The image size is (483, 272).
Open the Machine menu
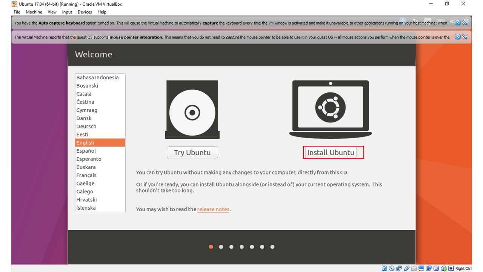pyautogui.click(x=34, y=12)
